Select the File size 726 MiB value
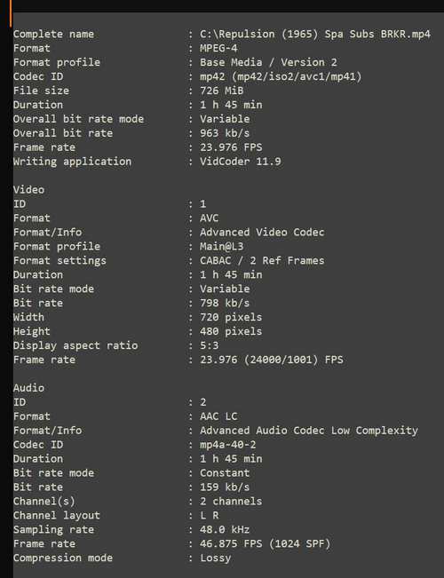This screenshot has width=444, height=578. (x=222, y=91)
